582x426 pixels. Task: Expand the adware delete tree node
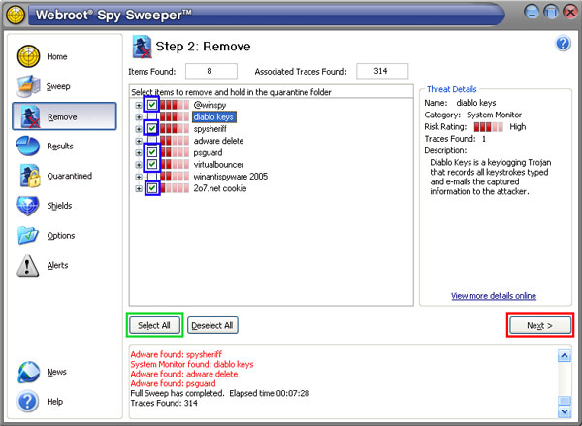tap(139, 141)
